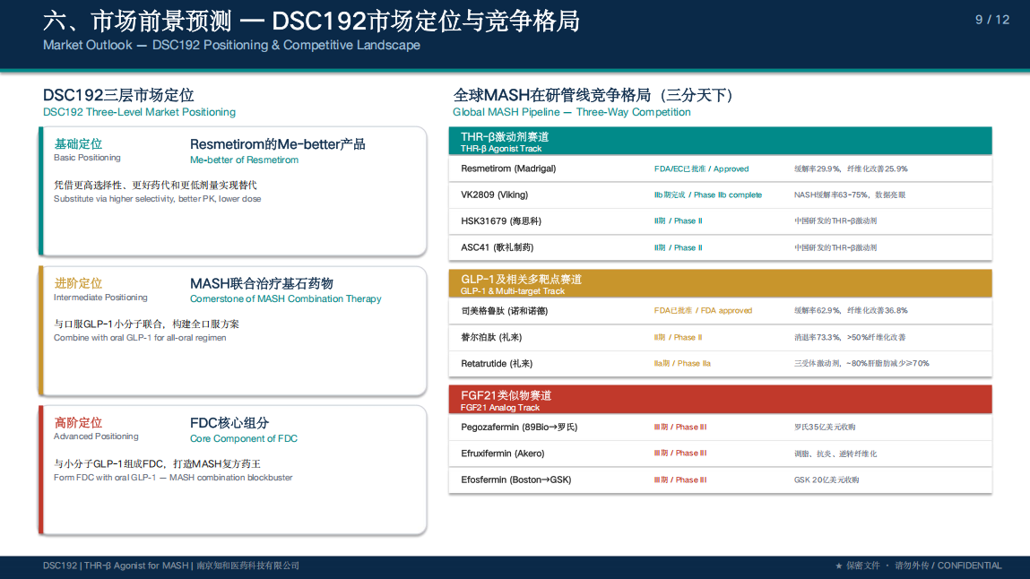Click 'FDC核心组分' heading
This screenshot has height=579, width=1030.
pos(229,423)
